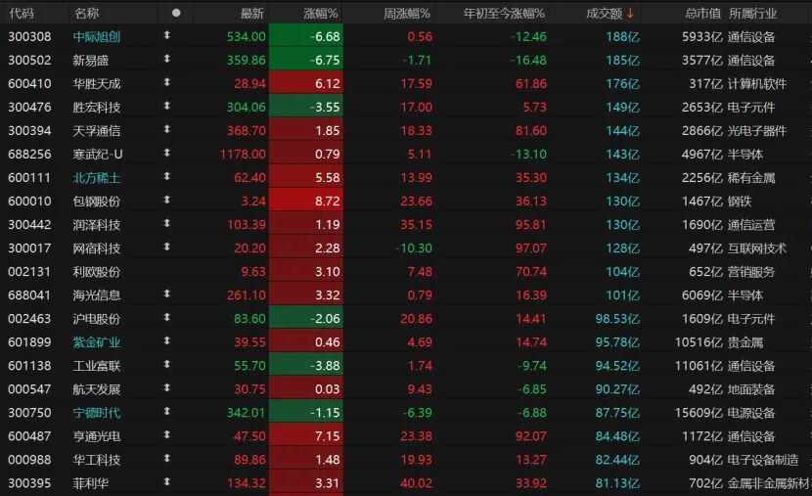Click the dot column header icon
This screenshot has width=812, height=496.
[x=176, y=13]
